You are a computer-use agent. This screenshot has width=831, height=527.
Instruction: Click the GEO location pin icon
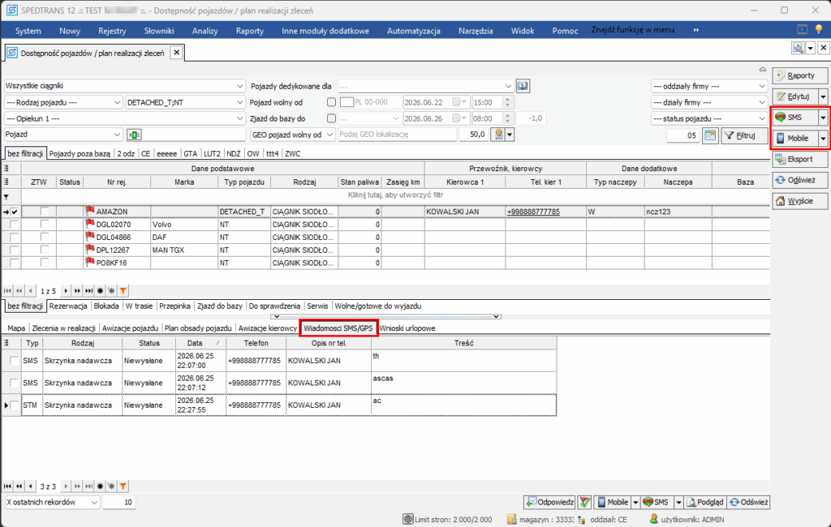click(499, 135)
